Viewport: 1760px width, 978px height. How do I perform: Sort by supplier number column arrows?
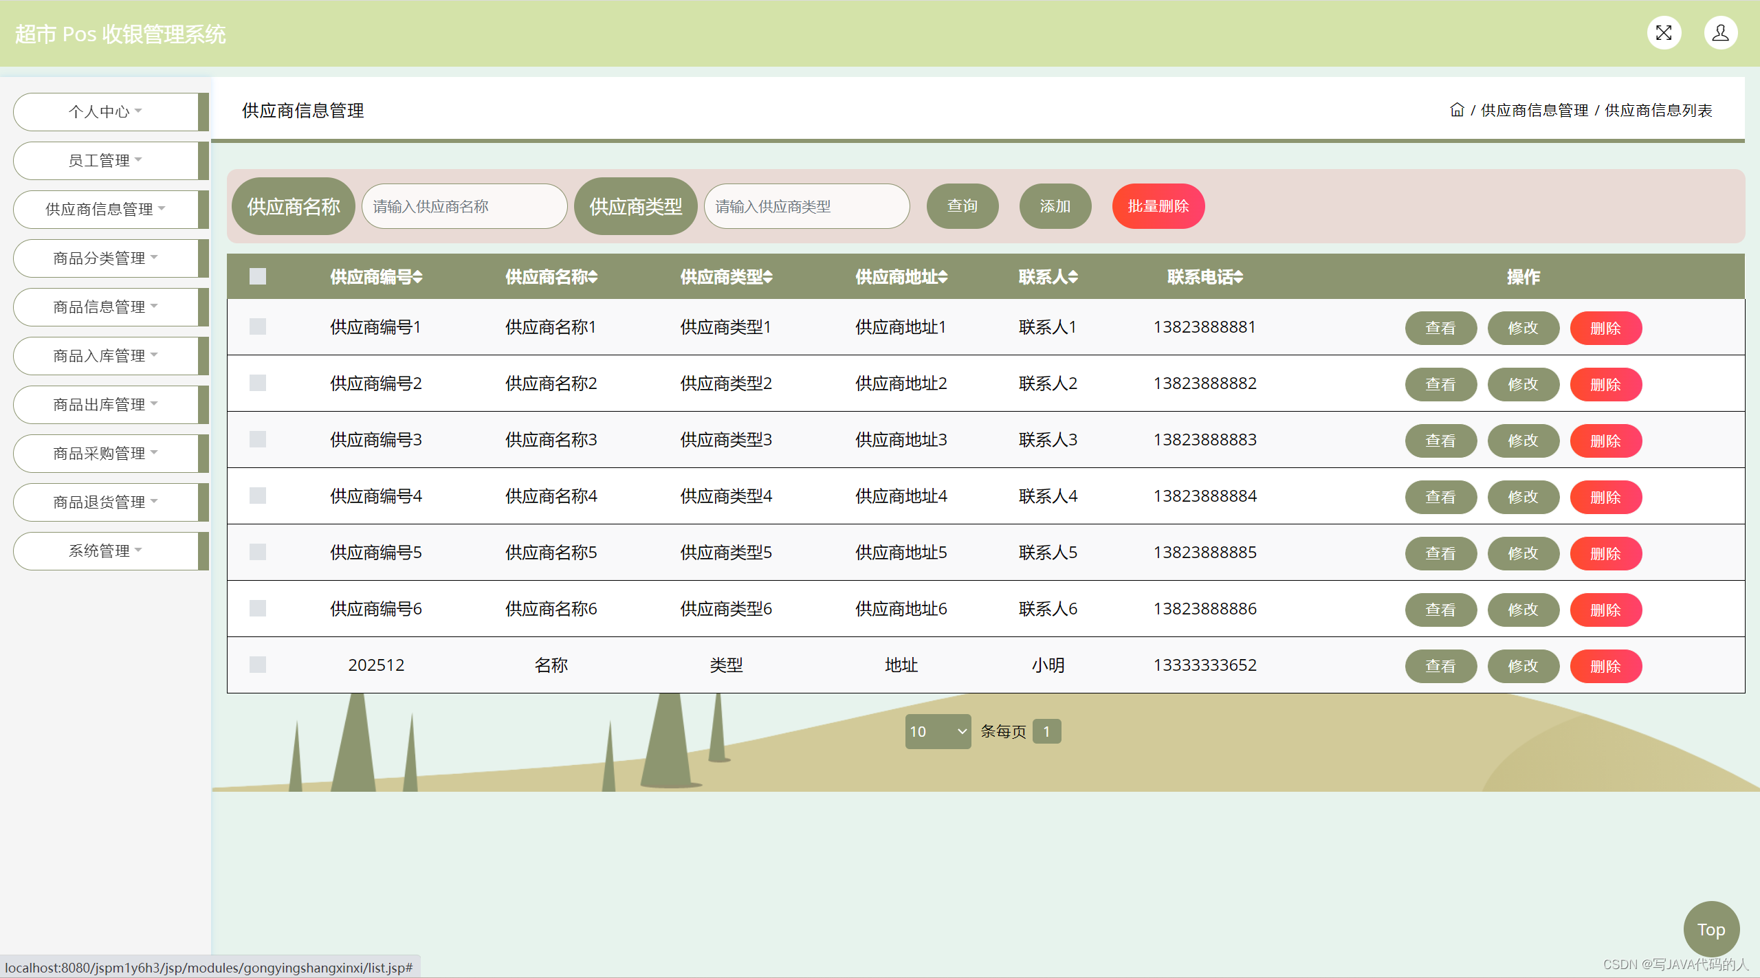[x=418, y=277]
